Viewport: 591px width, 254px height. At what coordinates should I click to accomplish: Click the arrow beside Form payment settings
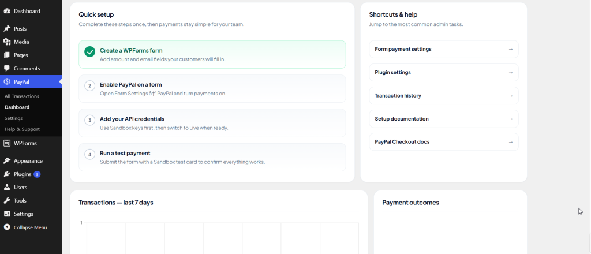click(511, 49)
